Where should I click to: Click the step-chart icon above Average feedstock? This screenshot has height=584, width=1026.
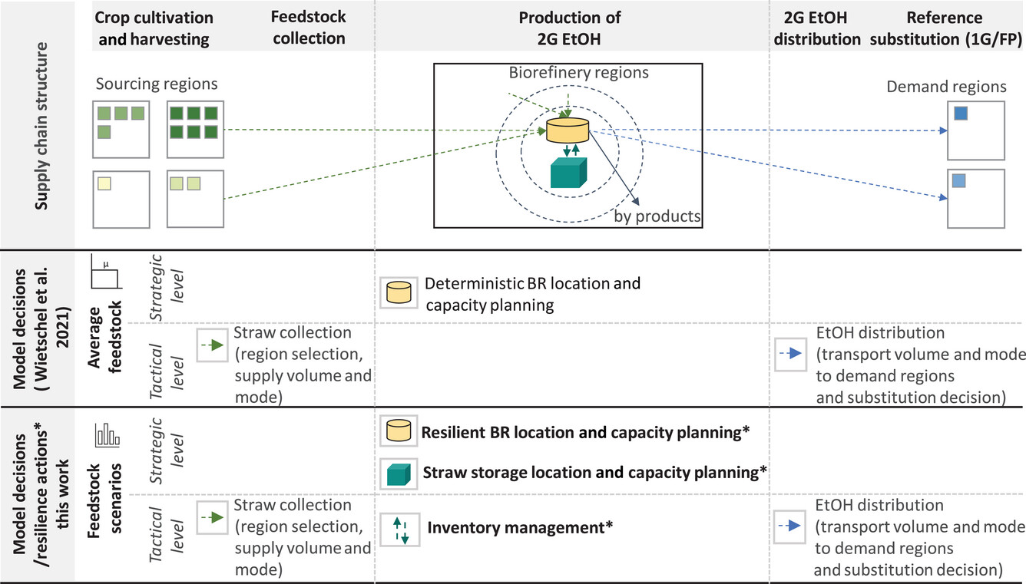point(105,271)
